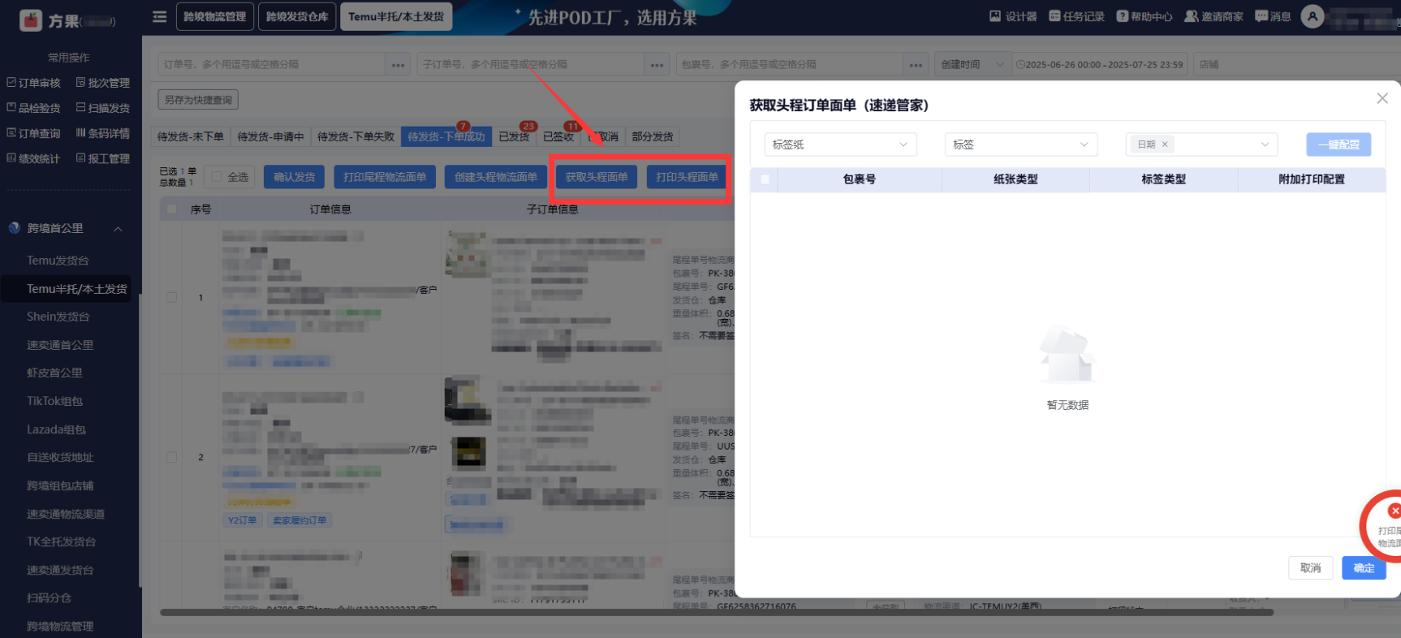The image size is (1401, 638).
Task: Click the user avatar icon
Action: (1312, 16)
